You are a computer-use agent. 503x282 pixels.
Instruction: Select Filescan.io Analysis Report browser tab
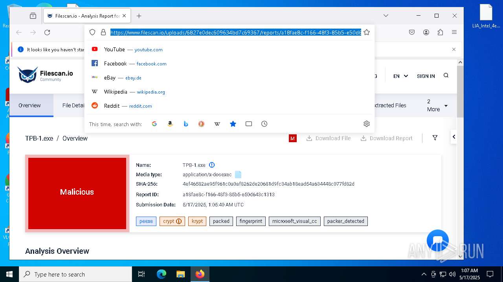point(86,16)
